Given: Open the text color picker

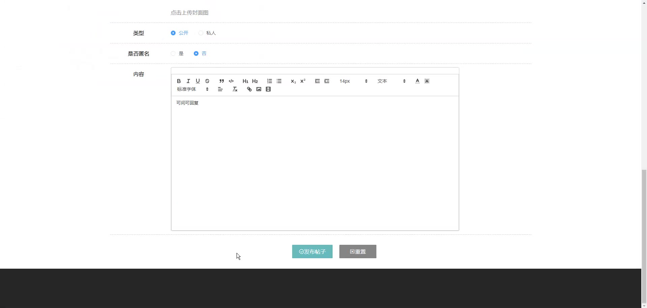Looking at the screenshot, I should click(418, 81).
